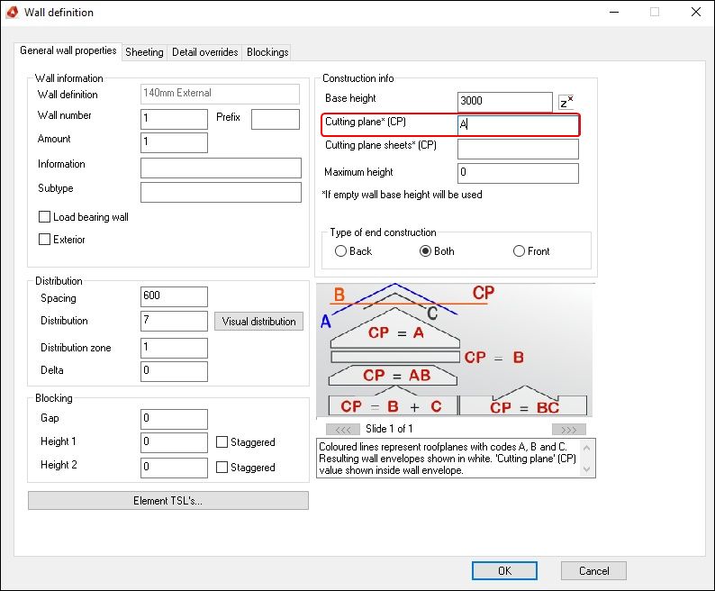Click the empty-base-height footnote text
Screen dimensions: 715x591
(x=402, y=195)
